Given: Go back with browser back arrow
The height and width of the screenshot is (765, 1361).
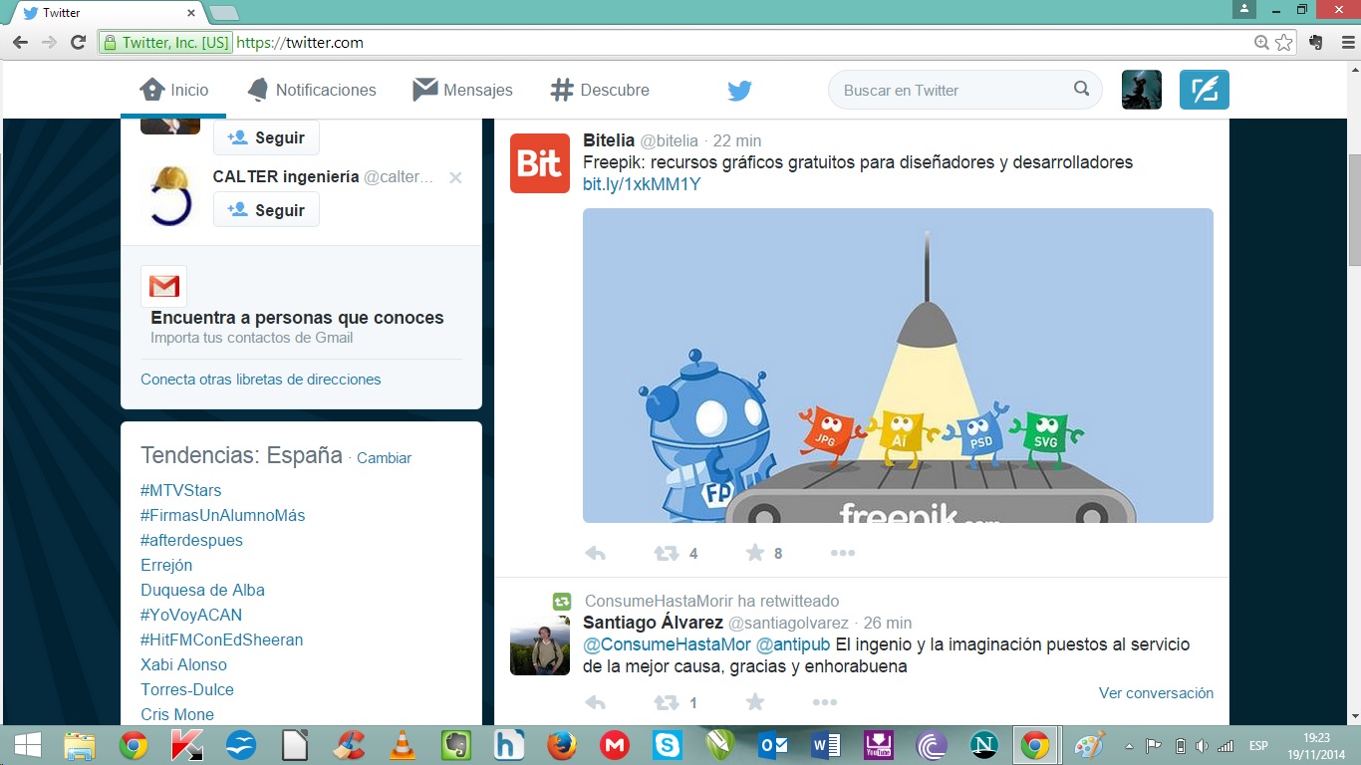Looking at the screenshot, I should pyautogui.click(x=20, y=43).
